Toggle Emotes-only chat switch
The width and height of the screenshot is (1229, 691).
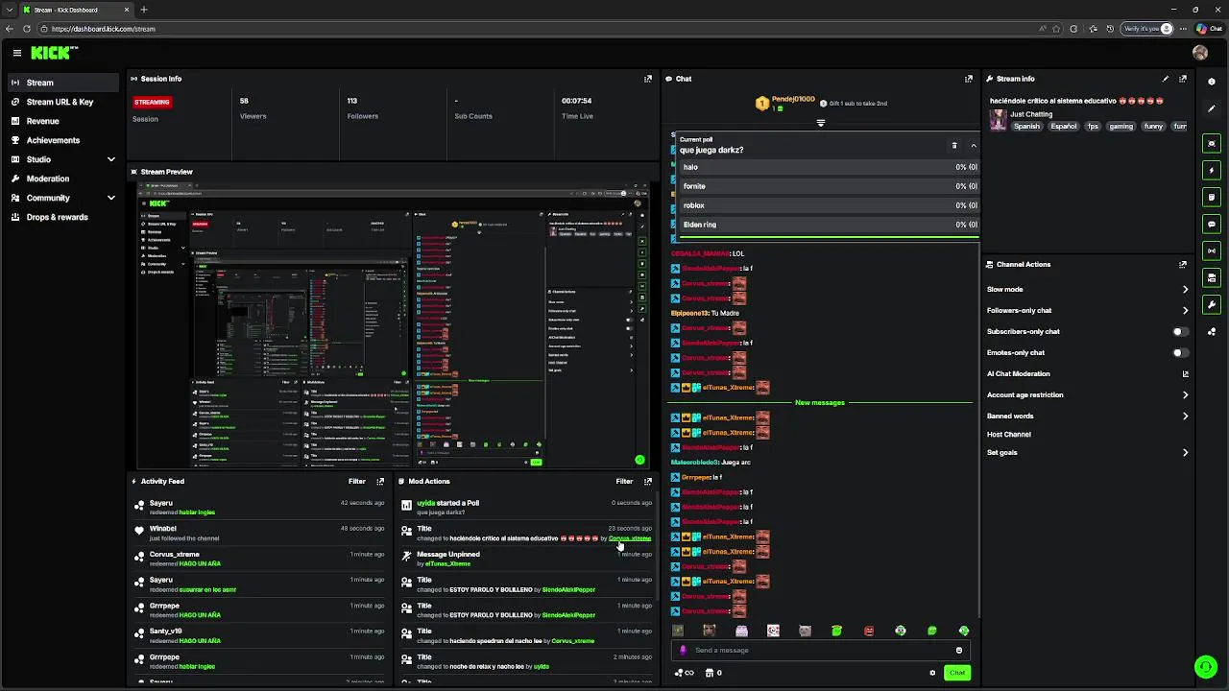click(x=1180, y=352)
